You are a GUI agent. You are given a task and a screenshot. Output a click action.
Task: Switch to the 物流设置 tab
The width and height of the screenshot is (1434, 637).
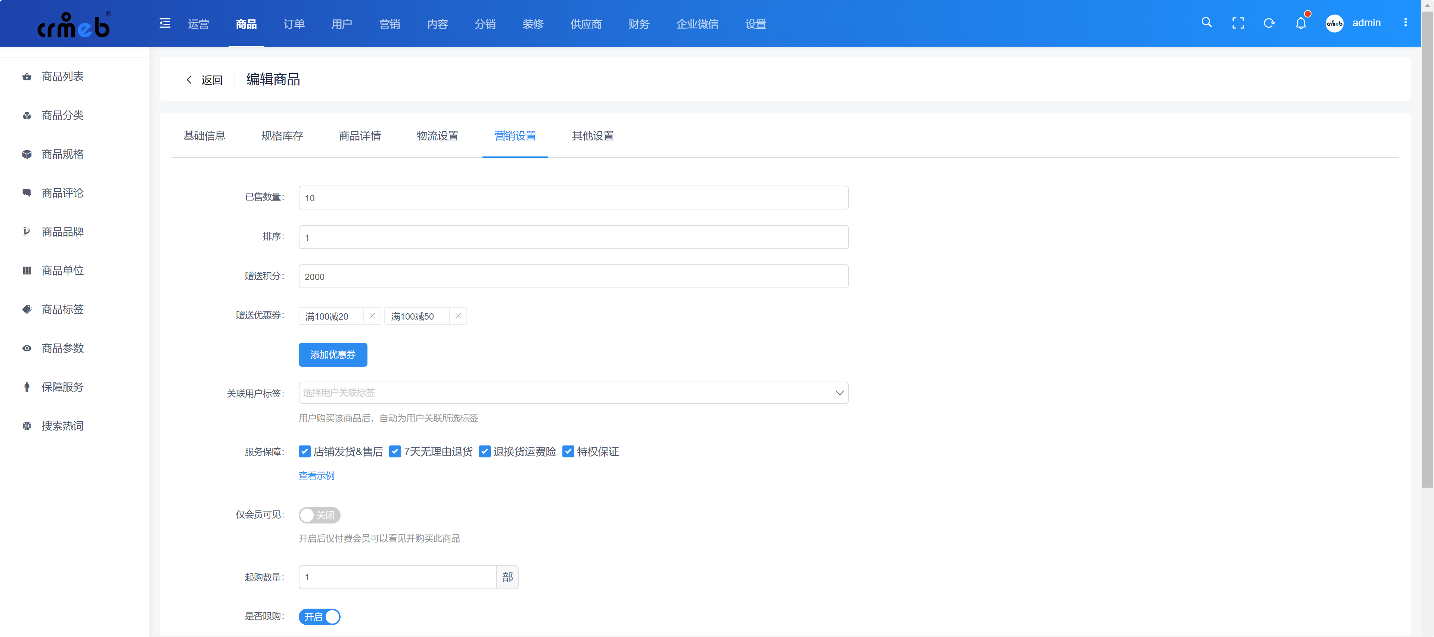pyautogui.click(x=437, y=136)
